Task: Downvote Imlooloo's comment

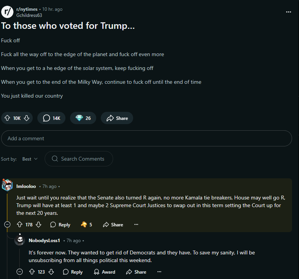Action: [38, 224]
